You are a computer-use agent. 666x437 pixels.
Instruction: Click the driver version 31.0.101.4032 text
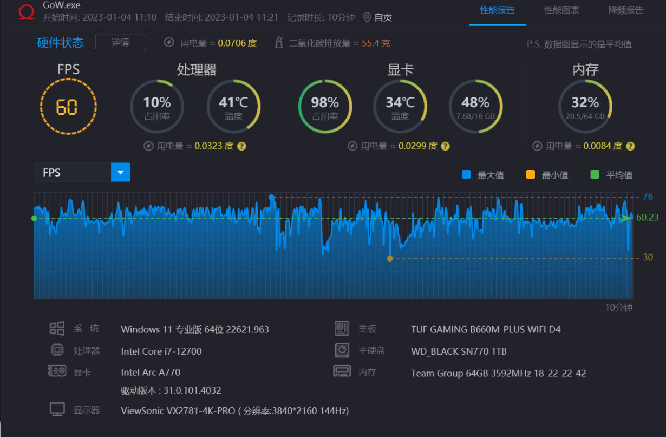(x=171, y=390)
